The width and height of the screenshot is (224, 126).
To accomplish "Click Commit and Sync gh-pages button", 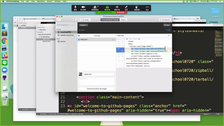I will 97,89.
